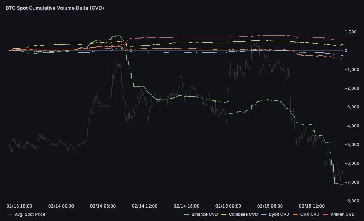Select the 02/14 12:00 axis label

tap(145, 206)
